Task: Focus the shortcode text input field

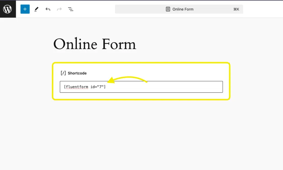Action: tap(166, 87)
